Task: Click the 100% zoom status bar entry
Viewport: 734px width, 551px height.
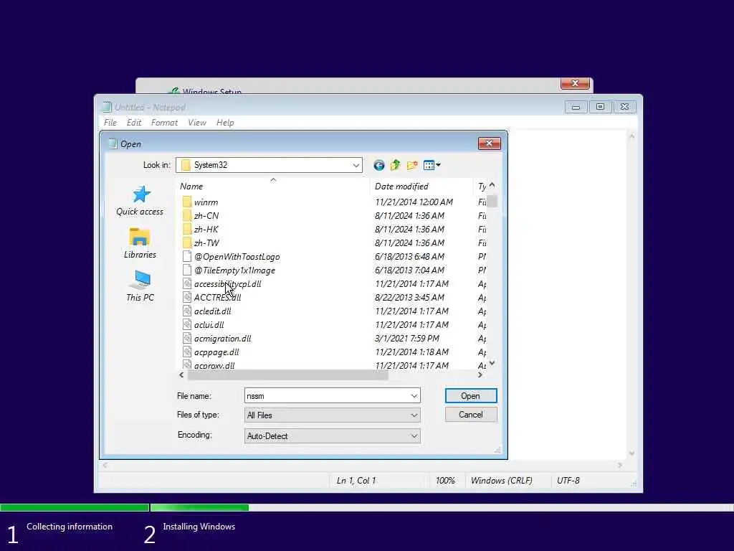Action: pyautogui.click(x=445, y=480)
